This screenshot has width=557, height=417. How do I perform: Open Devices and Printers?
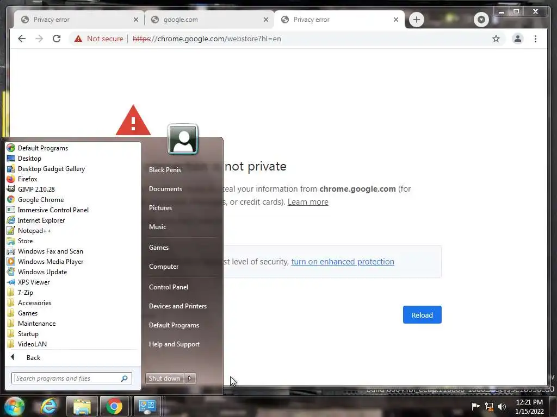(x=178, y=306)
